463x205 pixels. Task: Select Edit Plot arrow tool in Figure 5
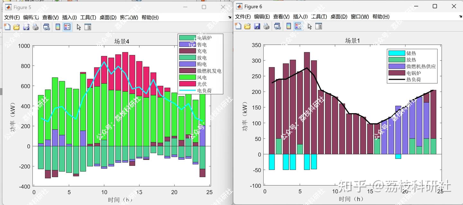tap(79, 27)
